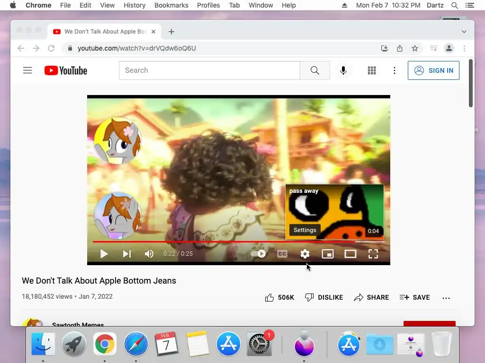Click the URL address bar
Image resolution: width=485 pixels, height=363 pixels.
pos(216,48)
